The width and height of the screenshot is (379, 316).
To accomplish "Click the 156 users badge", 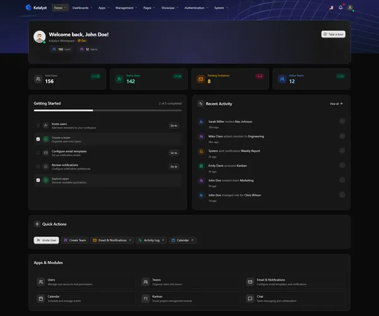I will pos(61,49).
